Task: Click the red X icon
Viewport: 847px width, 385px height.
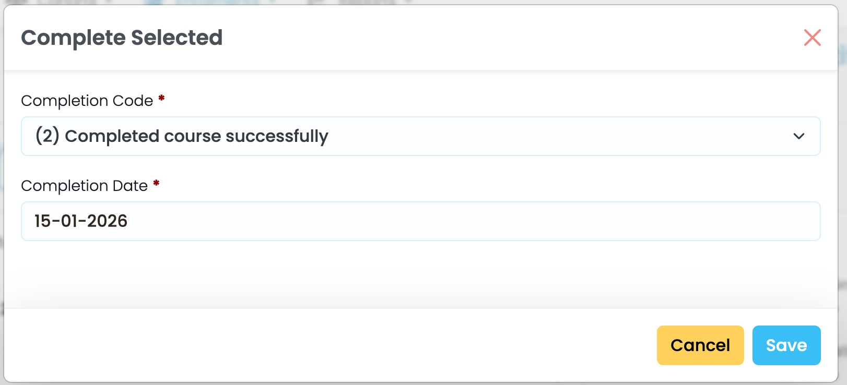Action: point(812,38)
